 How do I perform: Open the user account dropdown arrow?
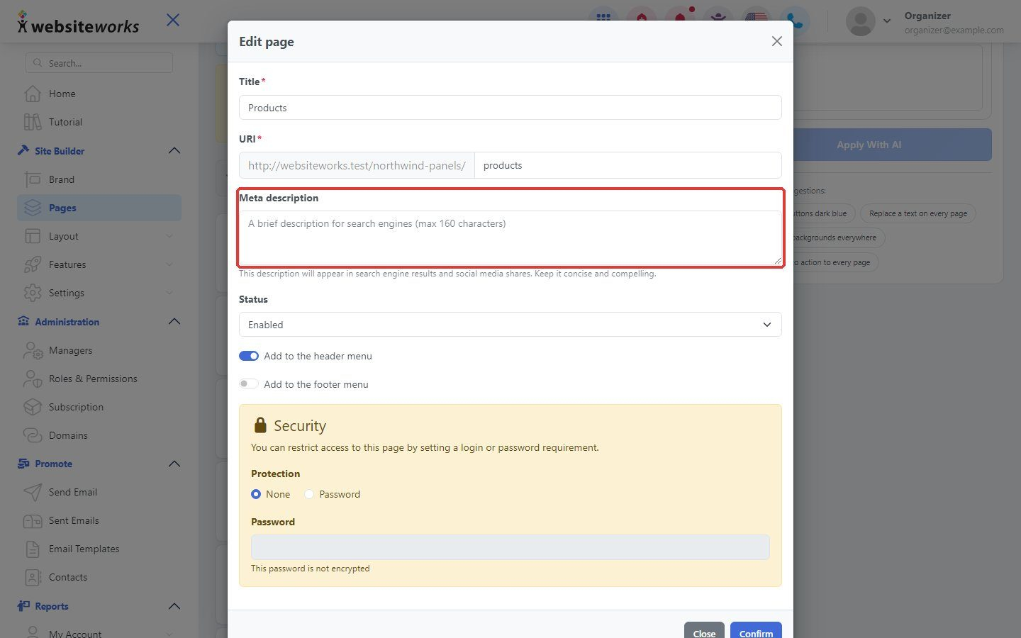coord(887,21)
